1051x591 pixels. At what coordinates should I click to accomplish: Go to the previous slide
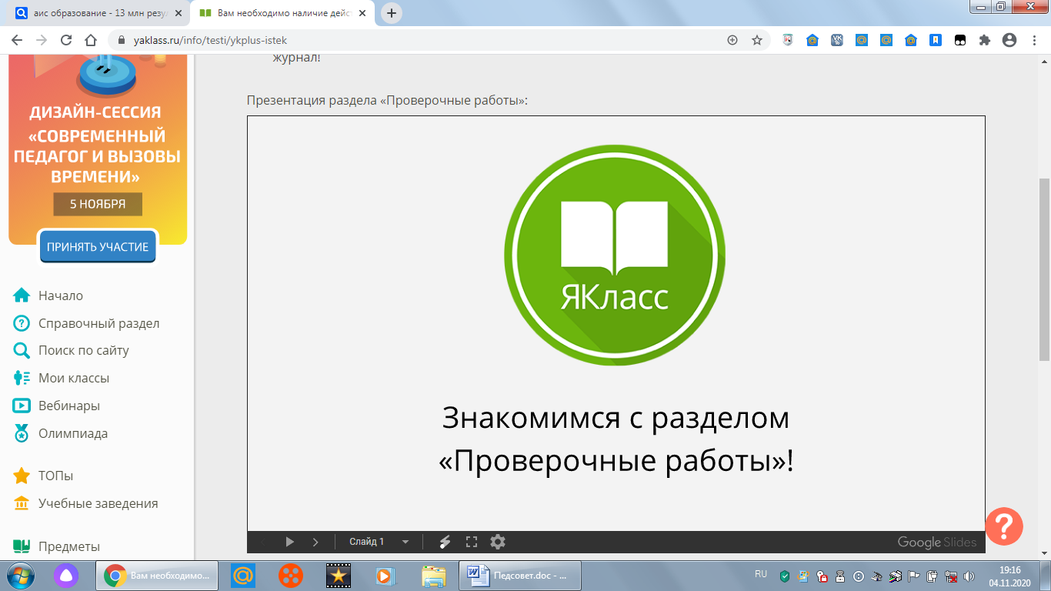(263, 542)
